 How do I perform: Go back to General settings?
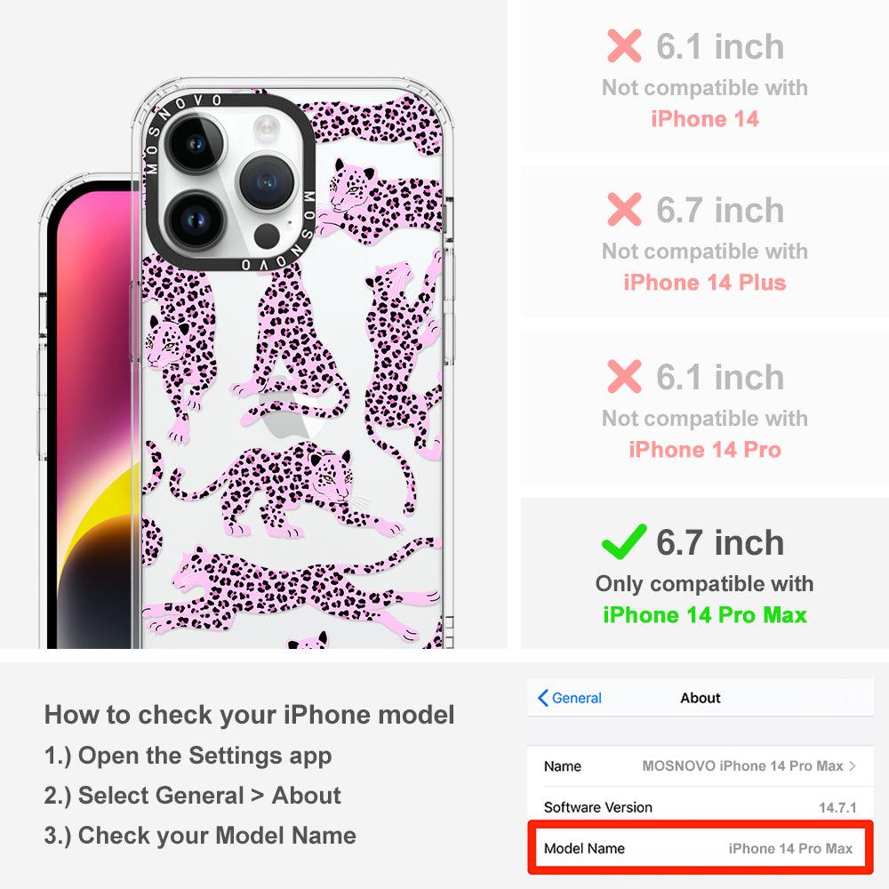tap(569, 698)
